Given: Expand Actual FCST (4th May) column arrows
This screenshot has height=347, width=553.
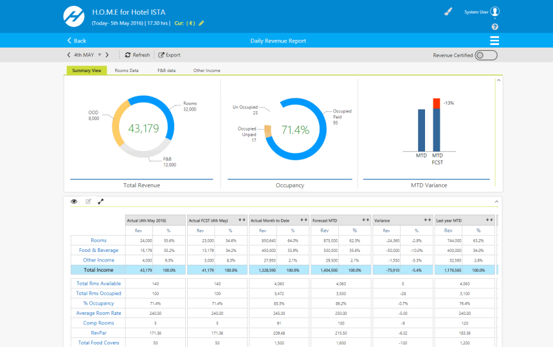Looking at the screenshot, I should [x=242, y=220].
